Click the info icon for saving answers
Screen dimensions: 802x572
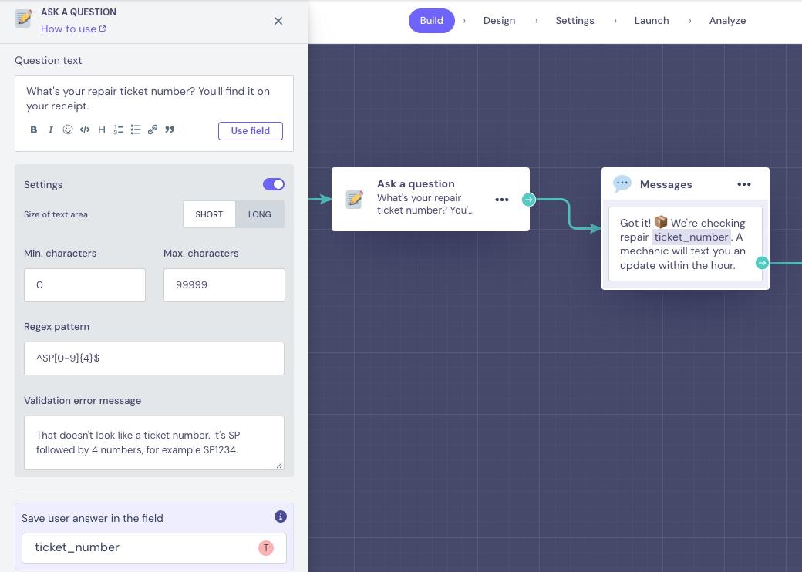[x=280, y=516]
